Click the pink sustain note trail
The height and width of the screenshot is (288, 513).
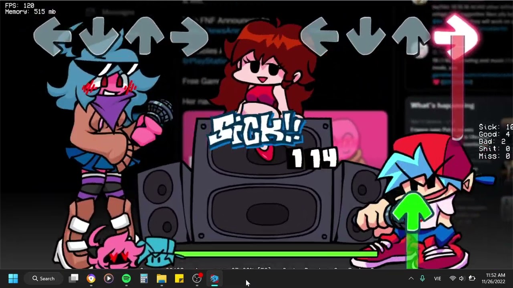tap(458, 87)
